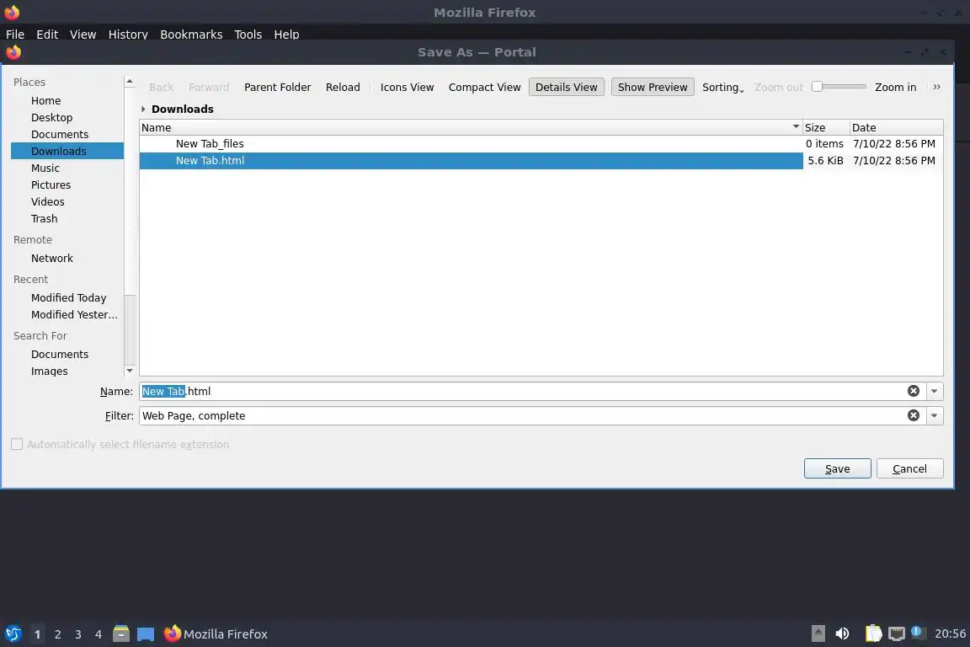The image size is (970, 647).
Task: Clear the Name field with its X icon
Action: coord(913,391)
